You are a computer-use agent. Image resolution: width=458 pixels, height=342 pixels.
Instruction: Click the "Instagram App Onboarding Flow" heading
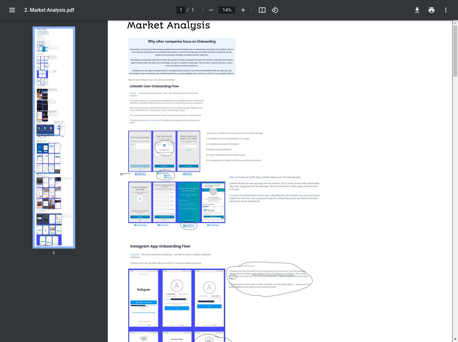point(160,246)
